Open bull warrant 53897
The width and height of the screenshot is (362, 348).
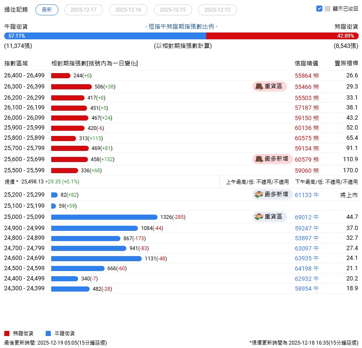coord(307,238)
